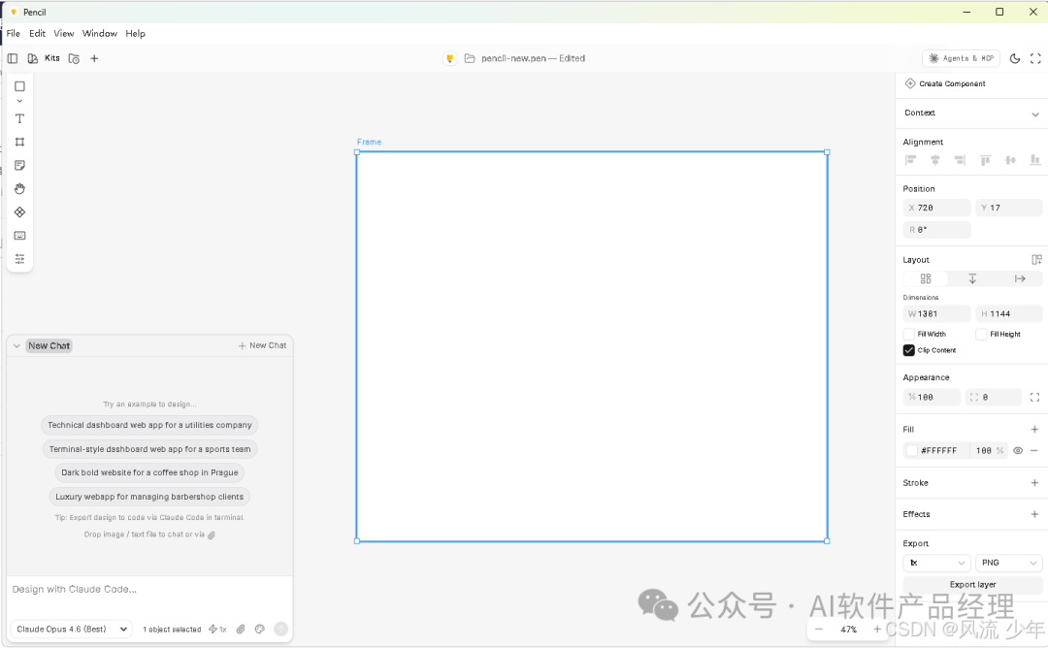Pick the utilities company dashboard example
The image size is (1048, 648).
[x=149, y=426]
